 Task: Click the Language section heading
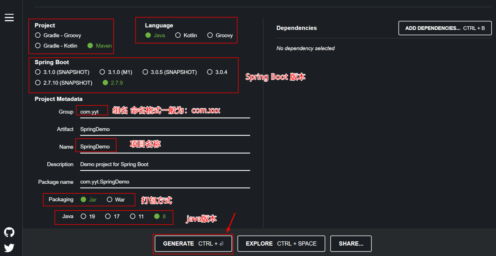click(x=159, y=25)
